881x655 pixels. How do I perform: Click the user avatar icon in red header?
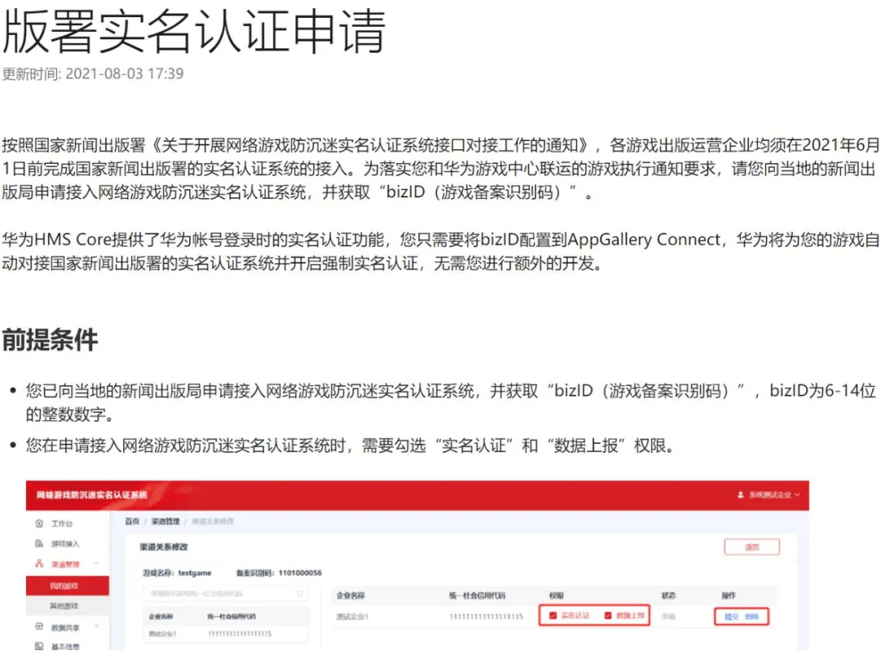[741, 495]
